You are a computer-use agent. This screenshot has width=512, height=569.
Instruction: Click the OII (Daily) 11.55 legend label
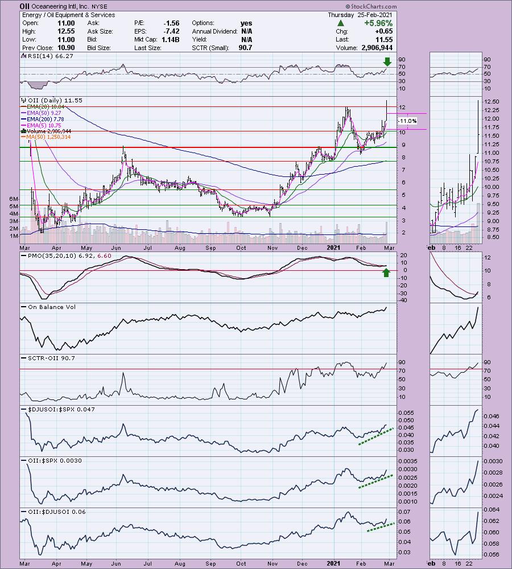[x=55, y=100]
